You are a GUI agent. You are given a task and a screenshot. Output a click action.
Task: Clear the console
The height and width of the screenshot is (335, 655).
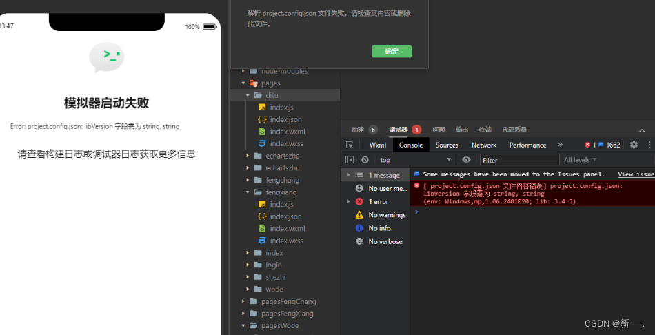pyautogui.click(x=365, y=160)
